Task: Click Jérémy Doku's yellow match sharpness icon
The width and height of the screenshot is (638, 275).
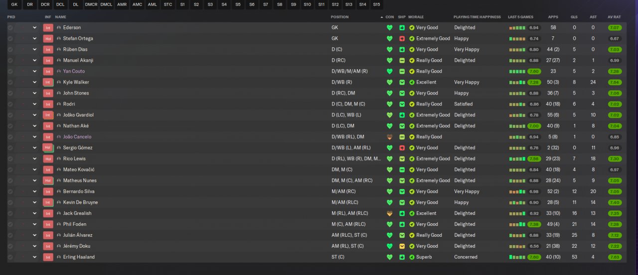Action: pyautogui.click(x=402, y=247)
